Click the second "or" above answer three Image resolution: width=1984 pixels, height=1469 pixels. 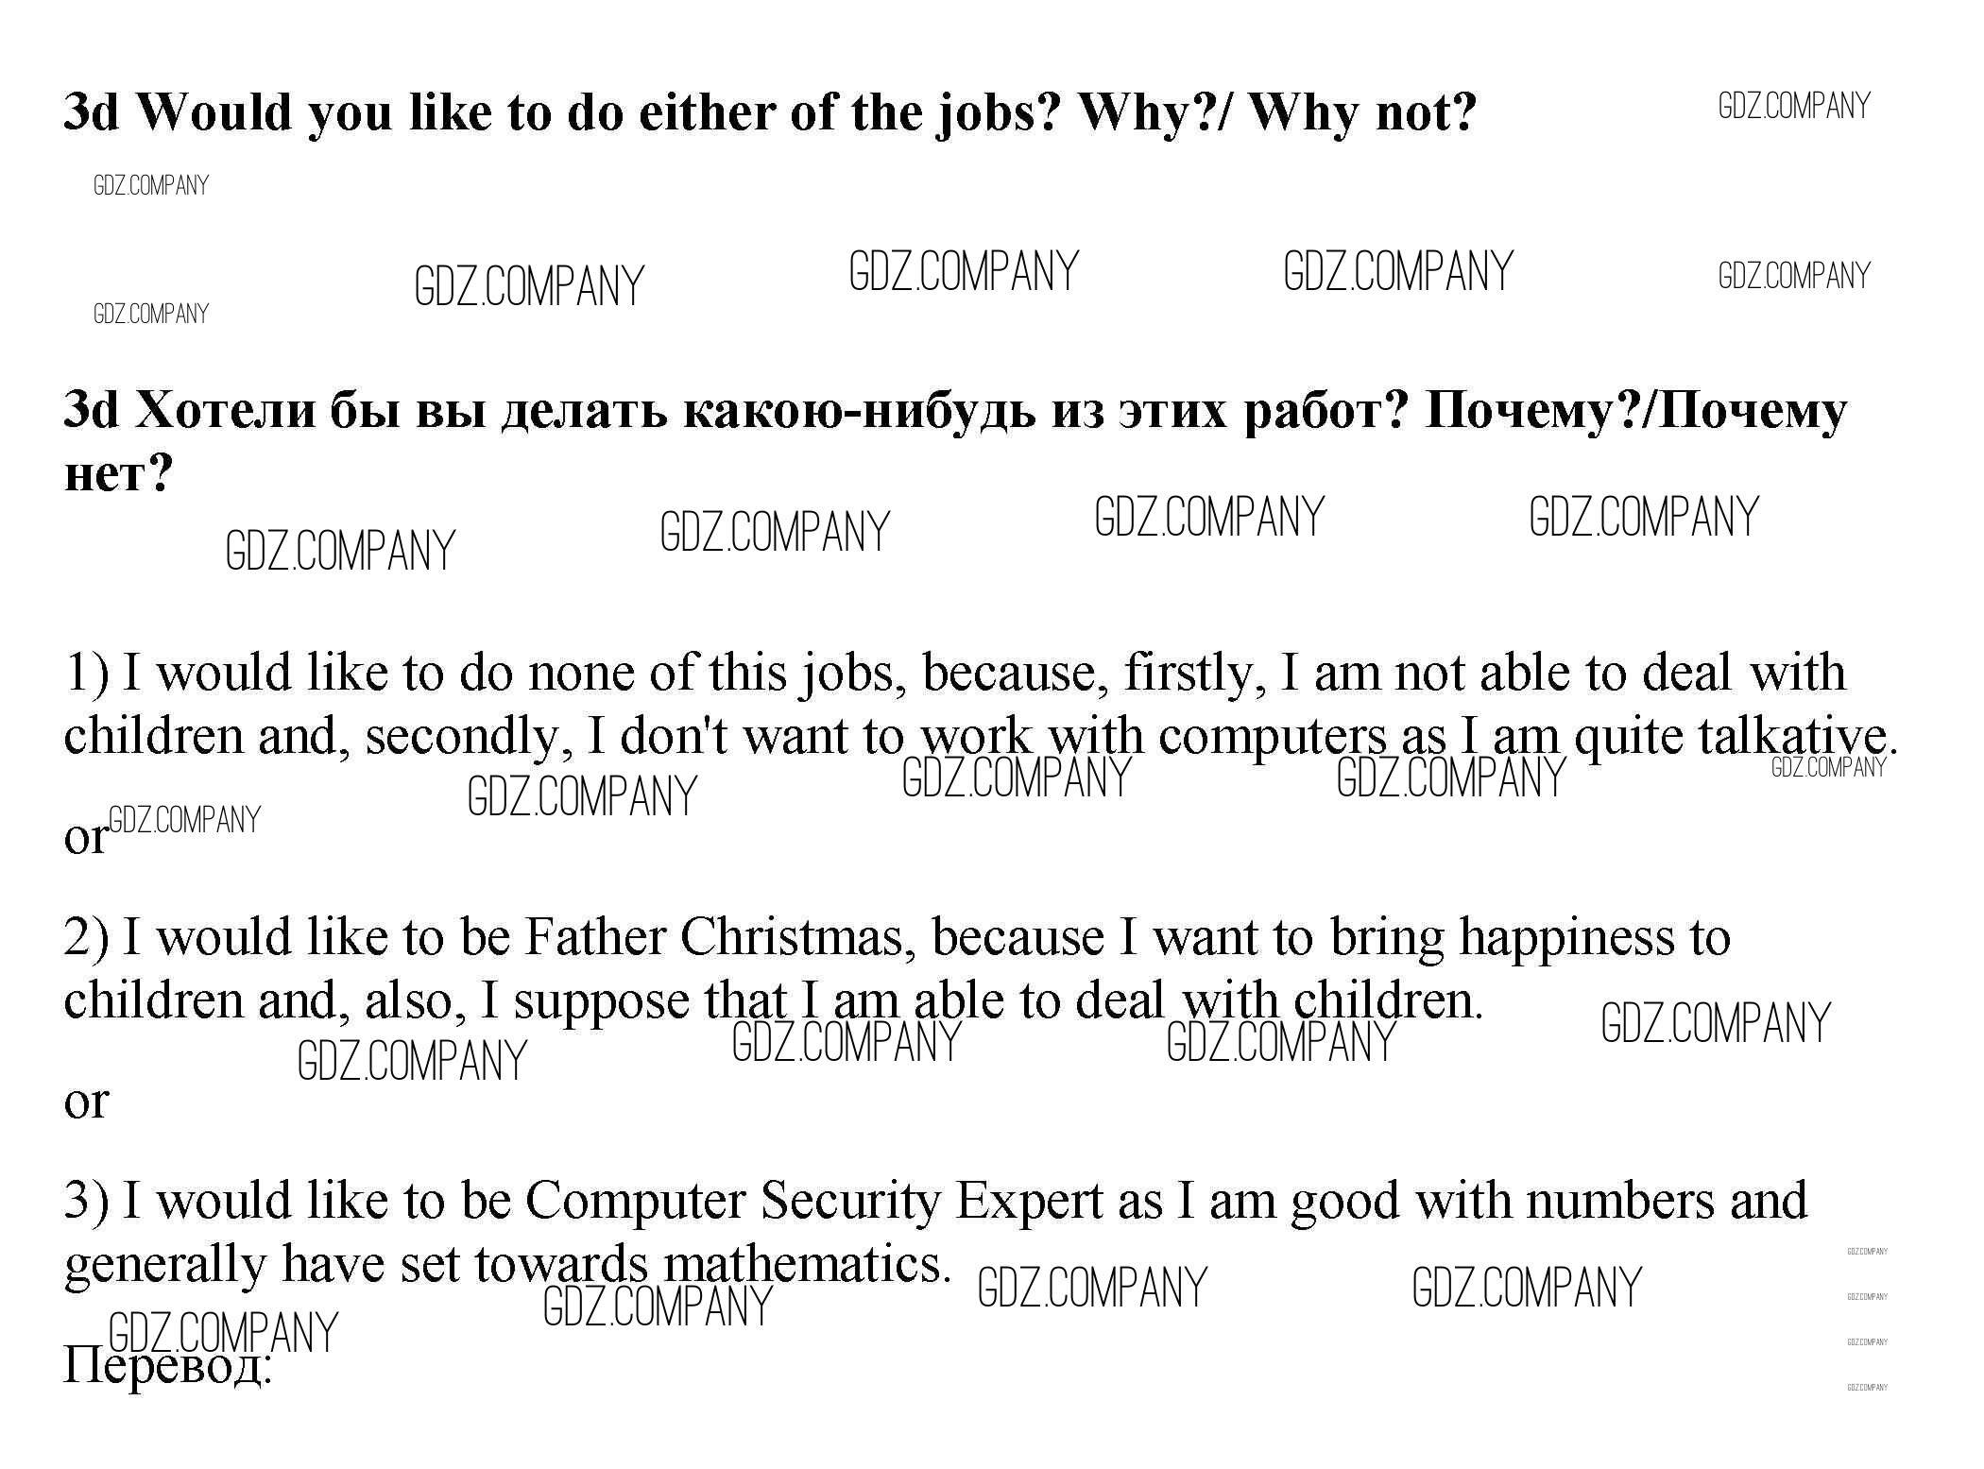pos(86,1102)
